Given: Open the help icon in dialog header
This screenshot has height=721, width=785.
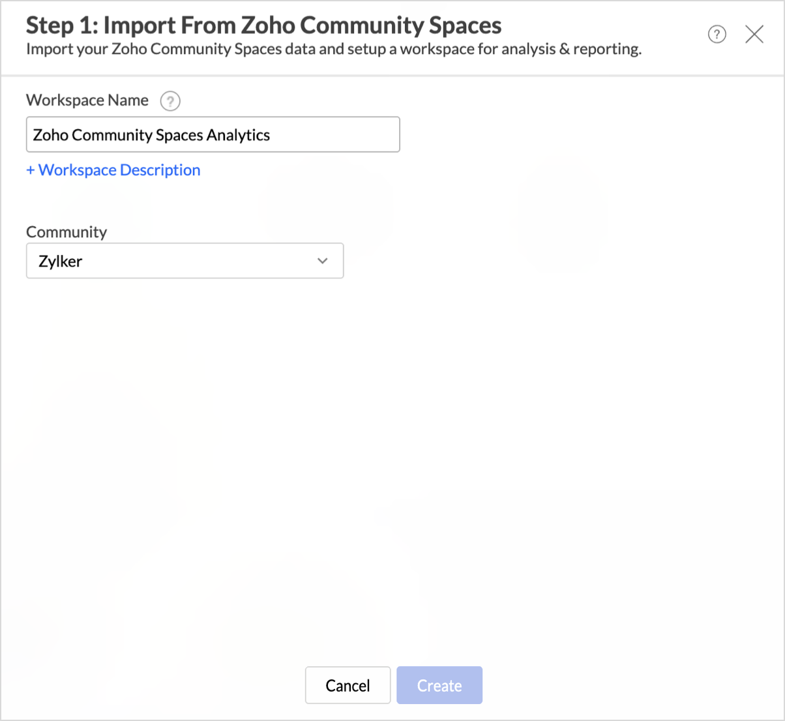Looking at the screenshot, I should pos(717,35).
